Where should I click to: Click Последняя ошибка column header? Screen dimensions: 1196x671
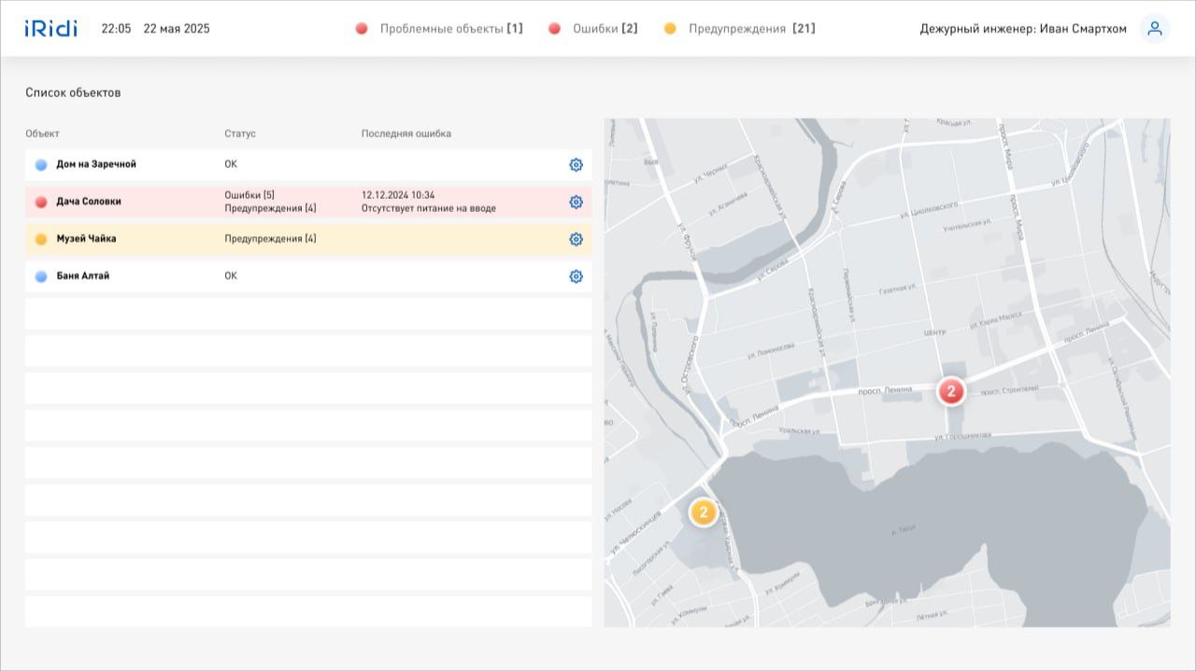[x=406, y=133]
